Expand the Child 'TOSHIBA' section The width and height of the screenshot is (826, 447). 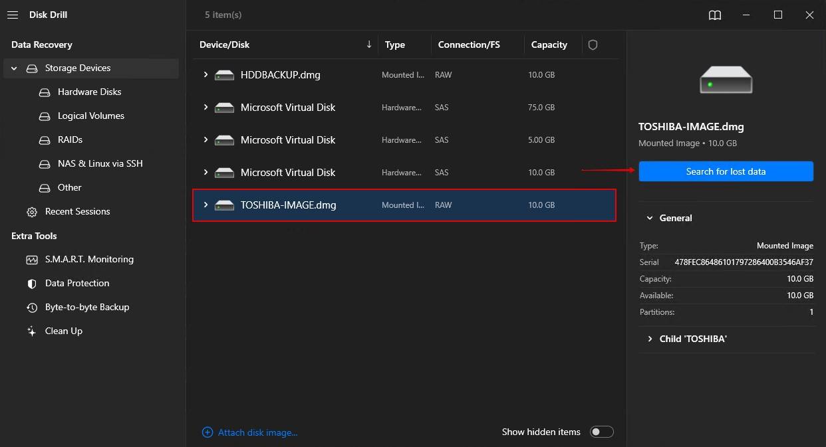tap(650, 339)
